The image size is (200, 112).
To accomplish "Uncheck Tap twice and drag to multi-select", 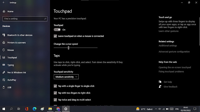I will tap(55, 100).
